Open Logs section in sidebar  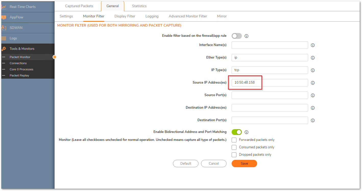[28, 38]
